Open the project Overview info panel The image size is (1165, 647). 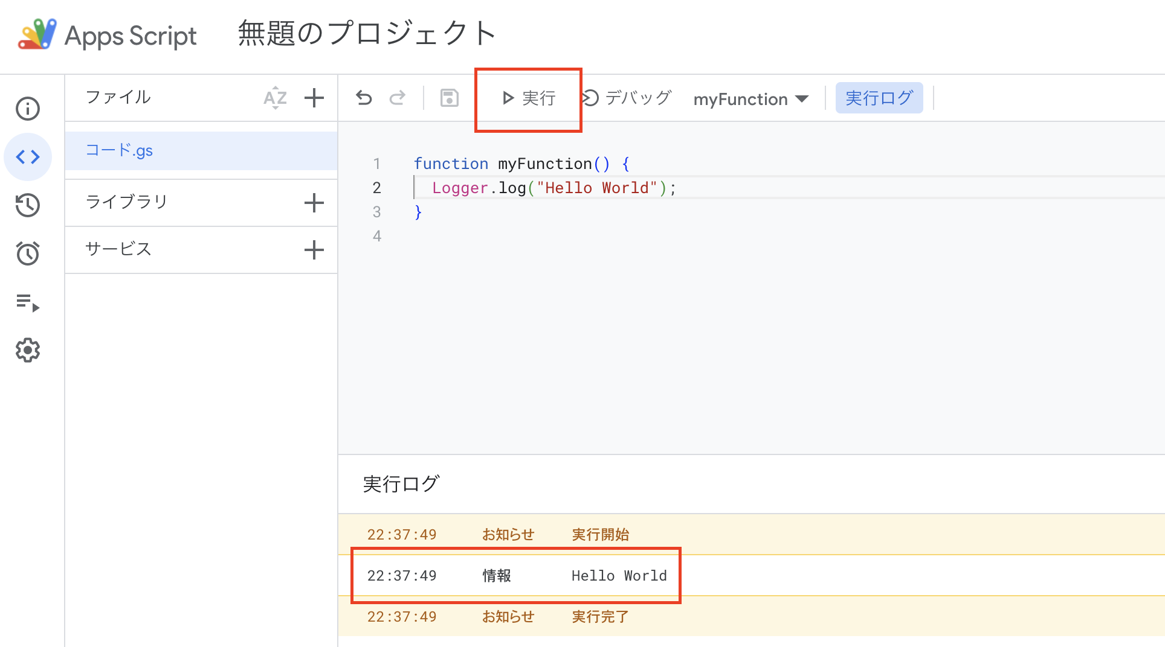click(x=28, y=109)
